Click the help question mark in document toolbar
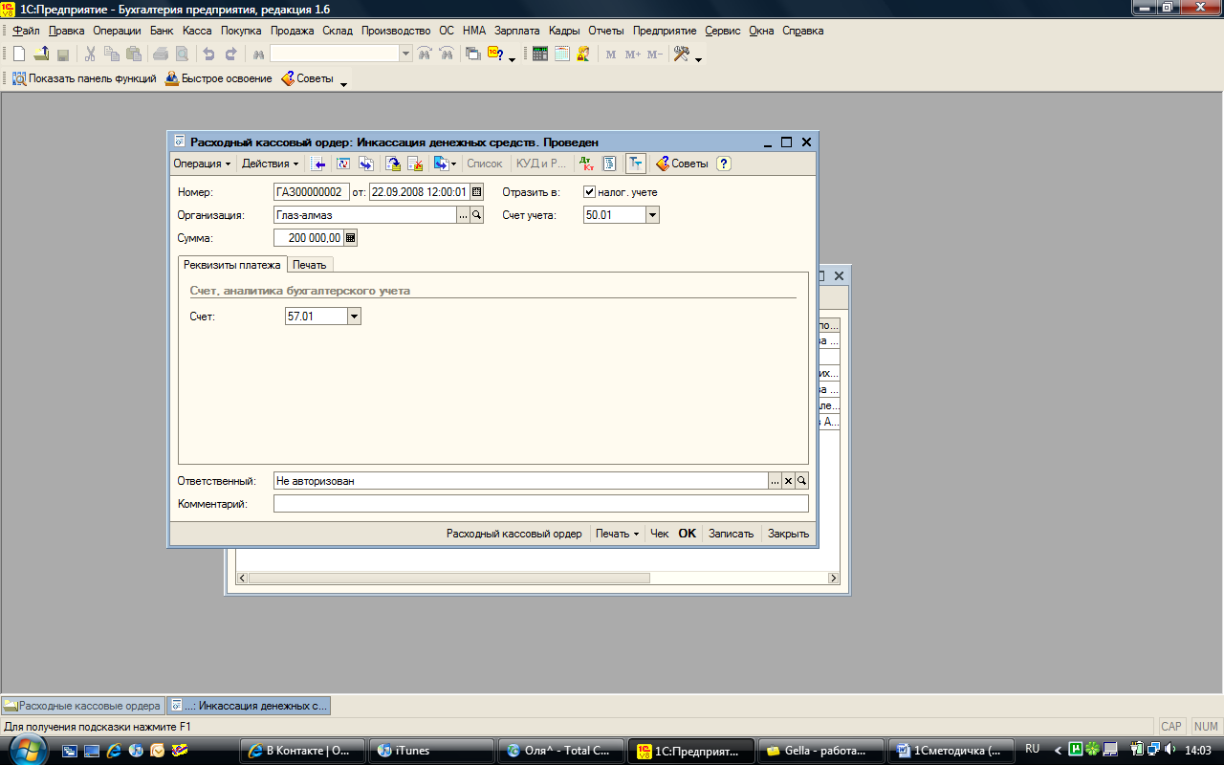 tap(724, 164)
